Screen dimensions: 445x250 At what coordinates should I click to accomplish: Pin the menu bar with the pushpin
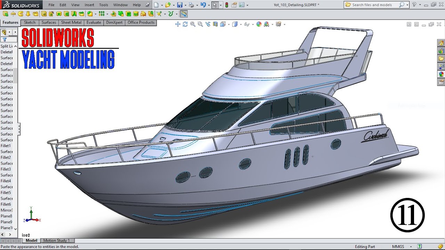tap(148, 5)
